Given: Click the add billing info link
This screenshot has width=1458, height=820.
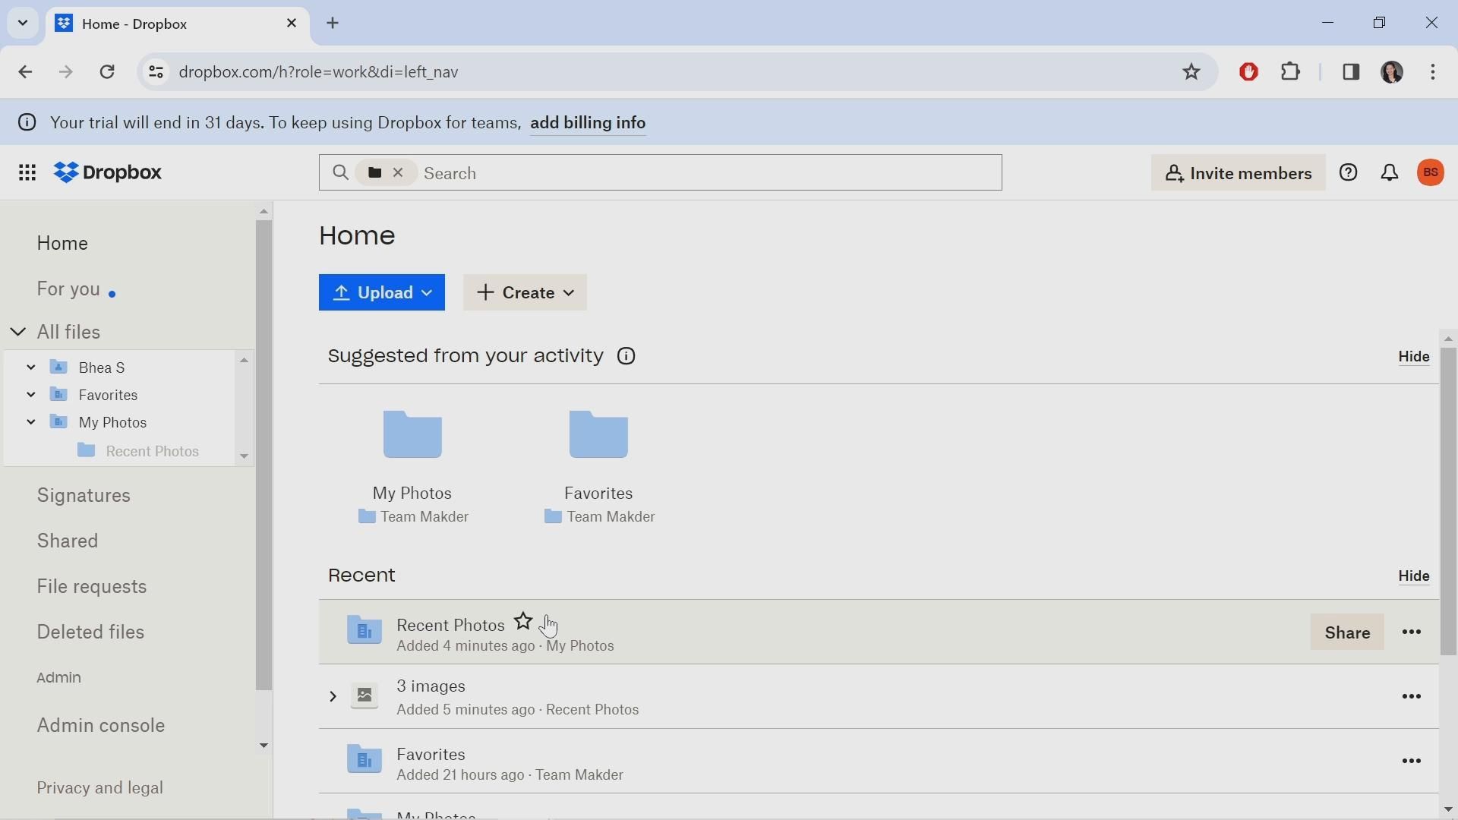Looking at the screenshot, I should [x=589, y=123].
